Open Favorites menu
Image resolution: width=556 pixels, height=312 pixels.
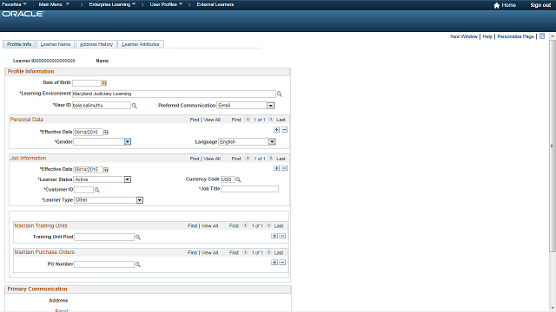point(14,4)
